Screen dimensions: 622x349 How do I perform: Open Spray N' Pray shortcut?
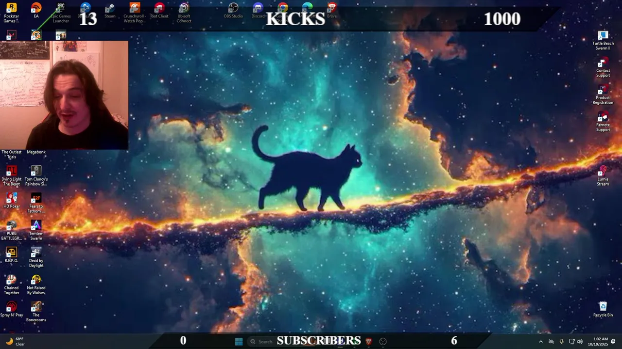[11, 309]
